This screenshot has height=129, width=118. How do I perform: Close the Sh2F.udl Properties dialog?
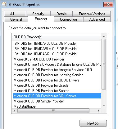[x=108, y=5]
